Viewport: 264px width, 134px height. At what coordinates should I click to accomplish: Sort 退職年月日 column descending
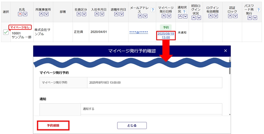click(x=121, y=14)
